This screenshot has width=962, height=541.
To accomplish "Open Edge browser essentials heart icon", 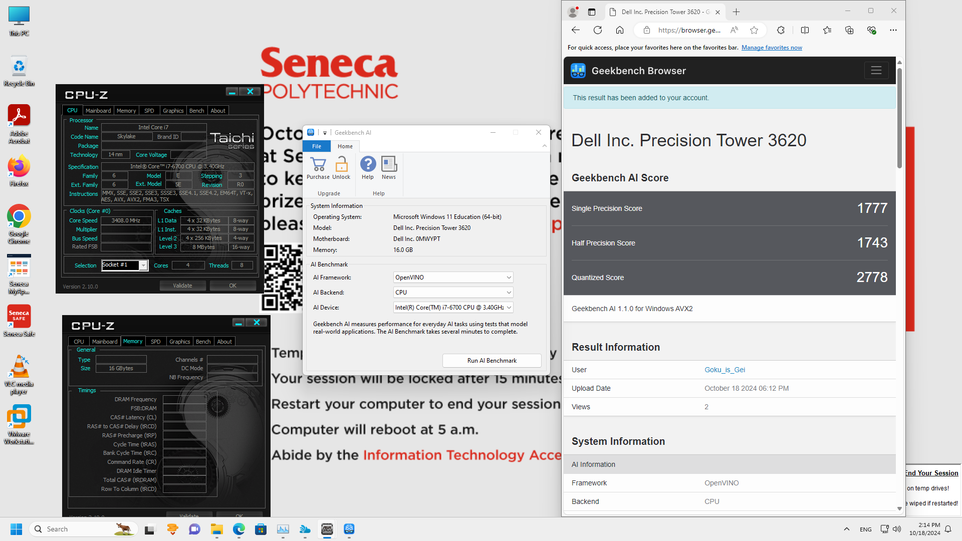I will pos(871,30).
